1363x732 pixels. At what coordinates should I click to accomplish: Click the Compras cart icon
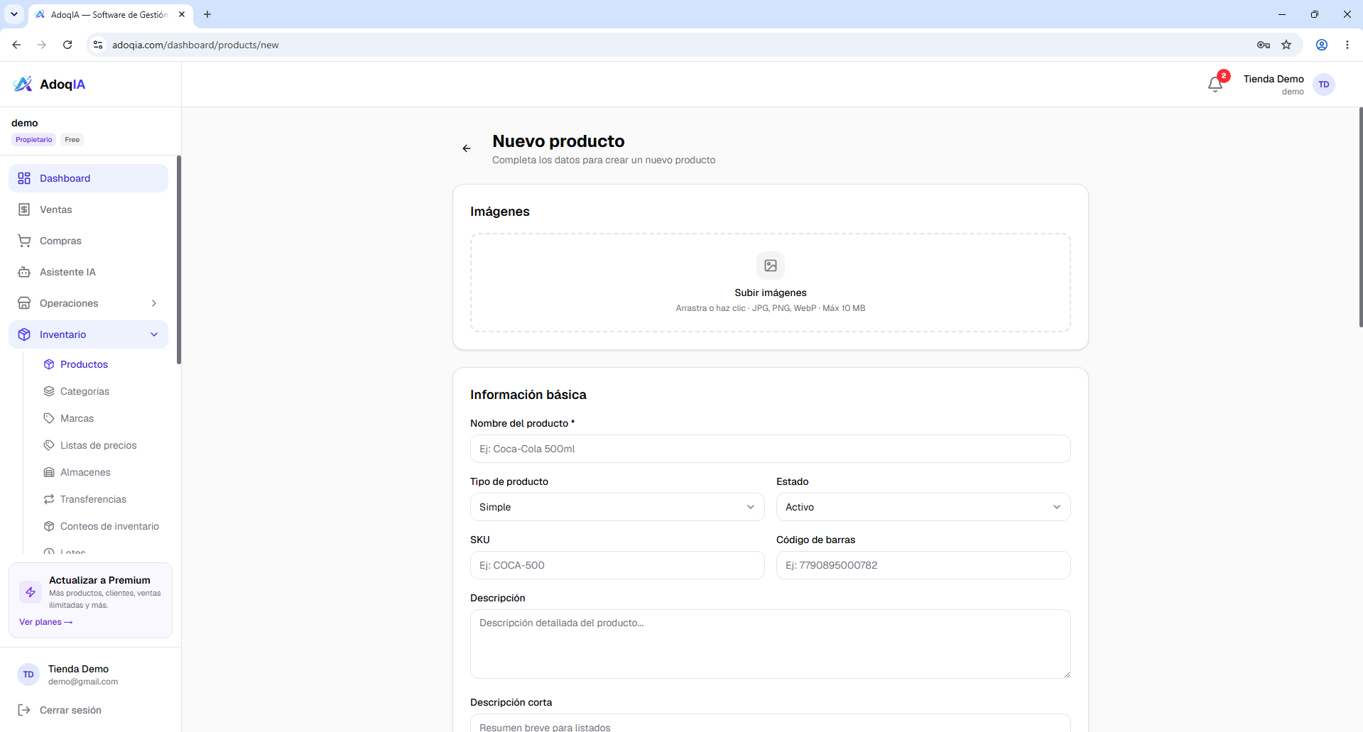pyautogui.click(x=24, y=241)
